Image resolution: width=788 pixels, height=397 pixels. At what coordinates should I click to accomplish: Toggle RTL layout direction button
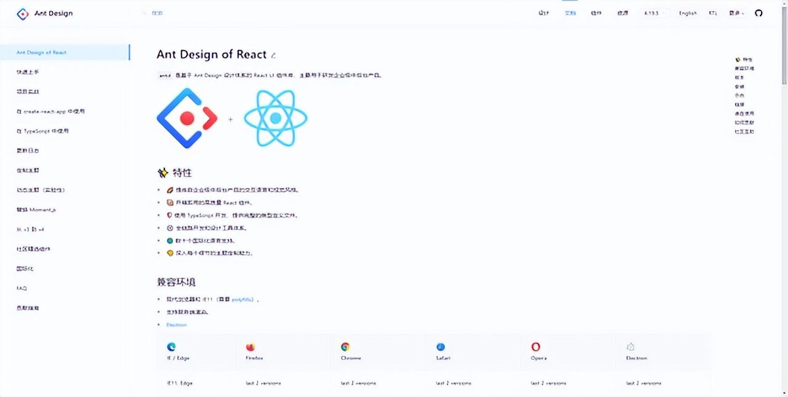tap(713, 13)
